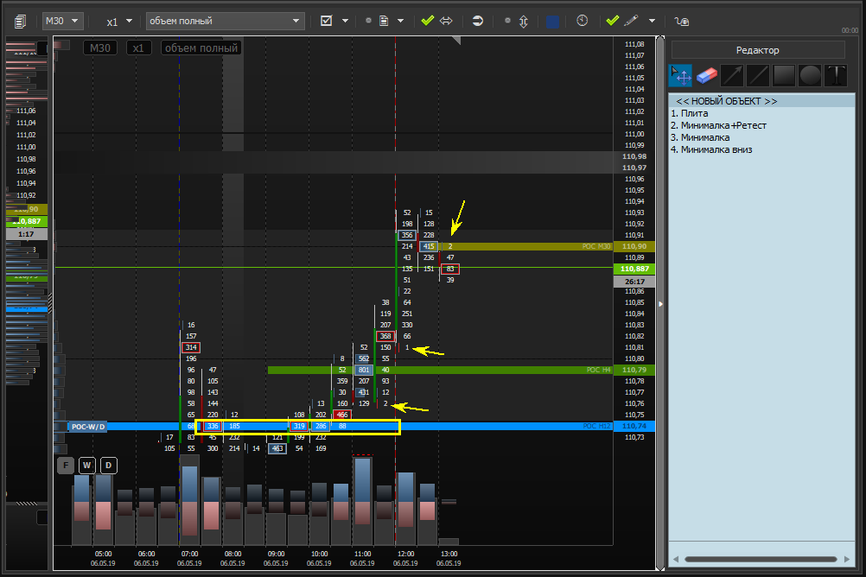Toggle the green checkmark beside the pencil
Viewport: 866px width, 577px height.
click(x=613, y=21)
